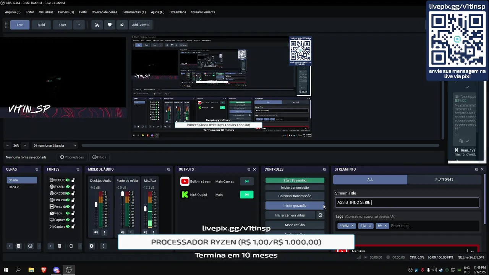Click the green Start Streaming button
This screenshot has width=489, height=275.
pyautogui.click(x=295, y=180)
